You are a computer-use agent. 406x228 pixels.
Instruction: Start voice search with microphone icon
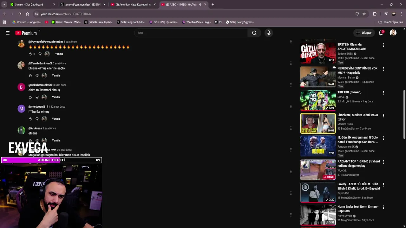(269, 33)
